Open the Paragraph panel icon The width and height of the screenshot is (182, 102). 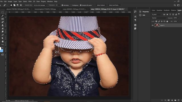[135, 20]
